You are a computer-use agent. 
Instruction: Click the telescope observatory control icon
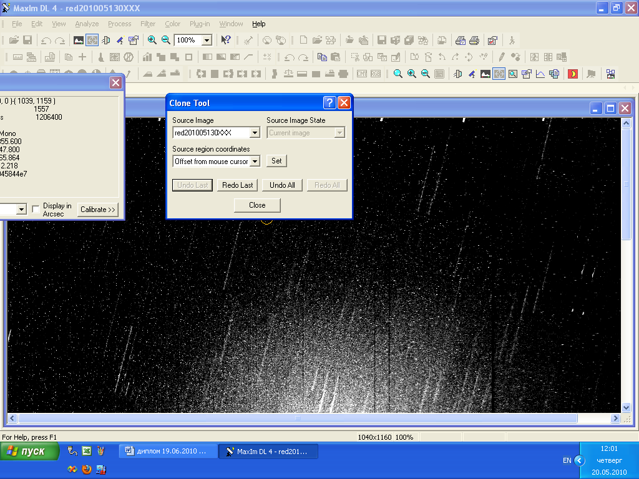click(120, 40)
